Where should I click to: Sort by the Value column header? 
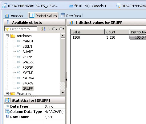coord(87,32)
